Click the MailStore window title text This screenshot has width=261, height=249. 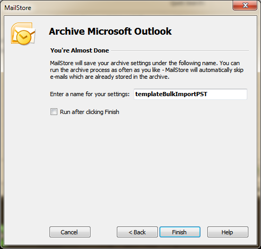pyautogui.click(x=18, y=8)
